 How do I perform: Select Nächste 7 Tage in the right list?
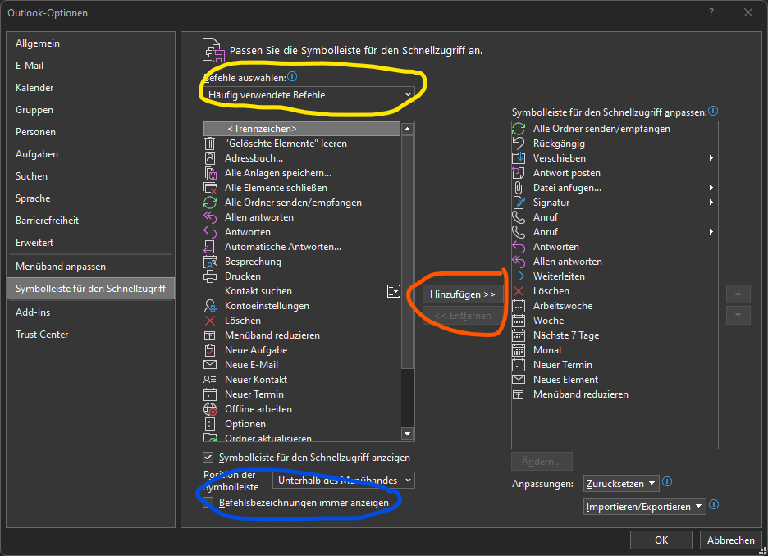click(615, 335)
